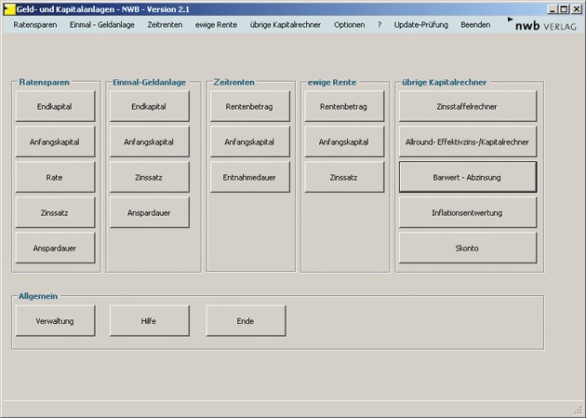
Task: Open the Allround- Effektivzins-/Kapitalrechner
Action: pyautogui.click(x=467, y=142)
